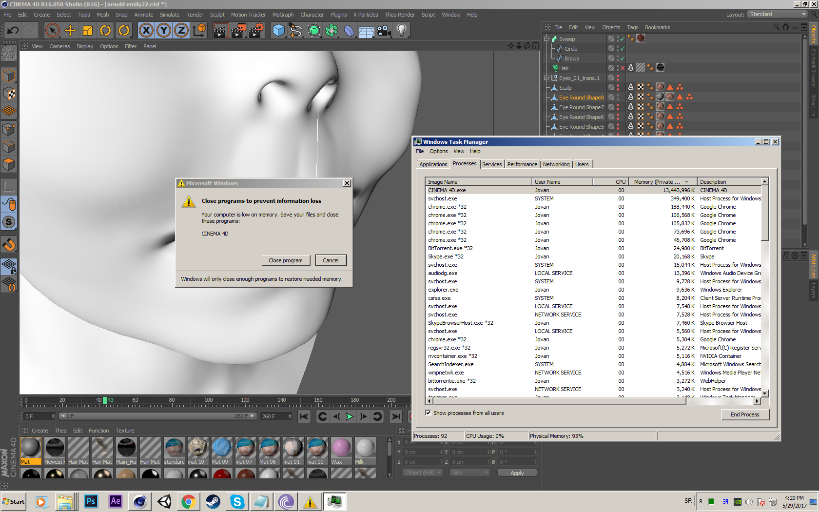Open the X-Particles menu
Viewport: 819px width, 512px height.
366,15
